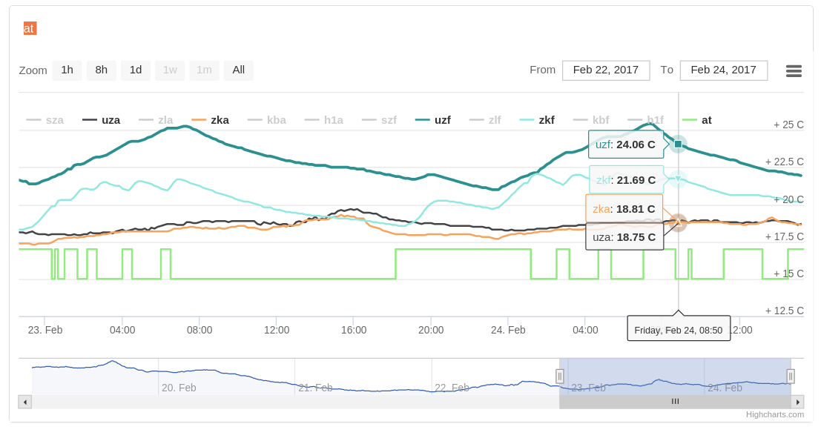Click the From date field
Viewport: 821px width, 441px height.
(x=605, y=70)
